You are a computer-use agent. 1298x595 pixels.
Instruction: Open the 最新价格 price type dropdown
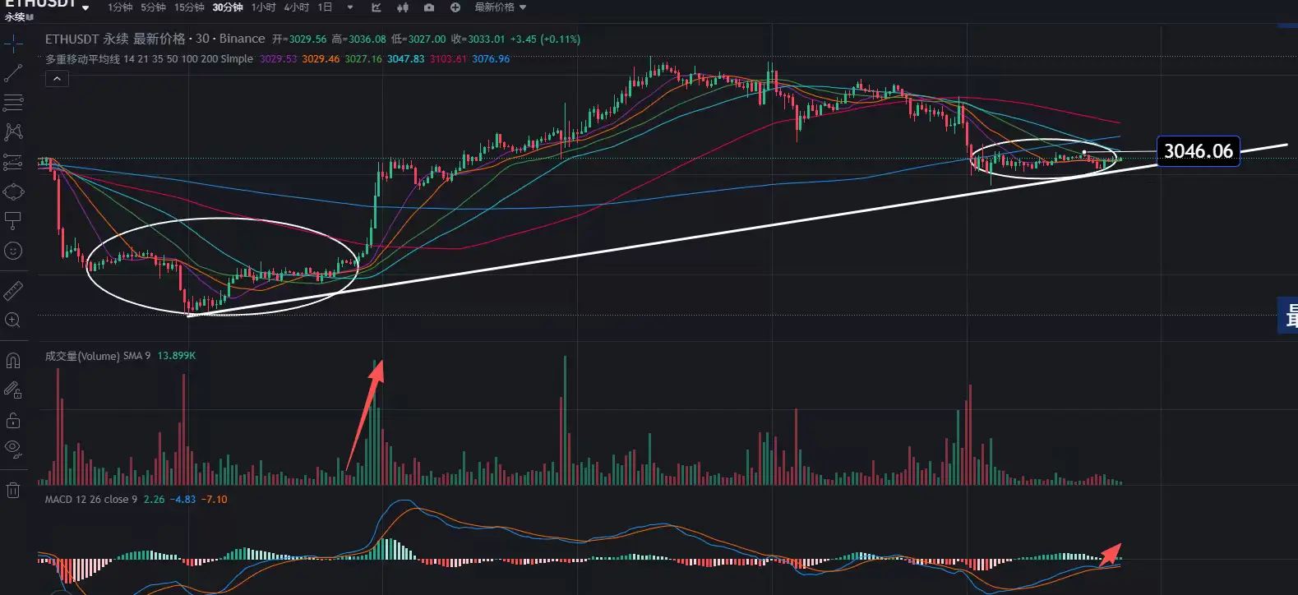501,7
